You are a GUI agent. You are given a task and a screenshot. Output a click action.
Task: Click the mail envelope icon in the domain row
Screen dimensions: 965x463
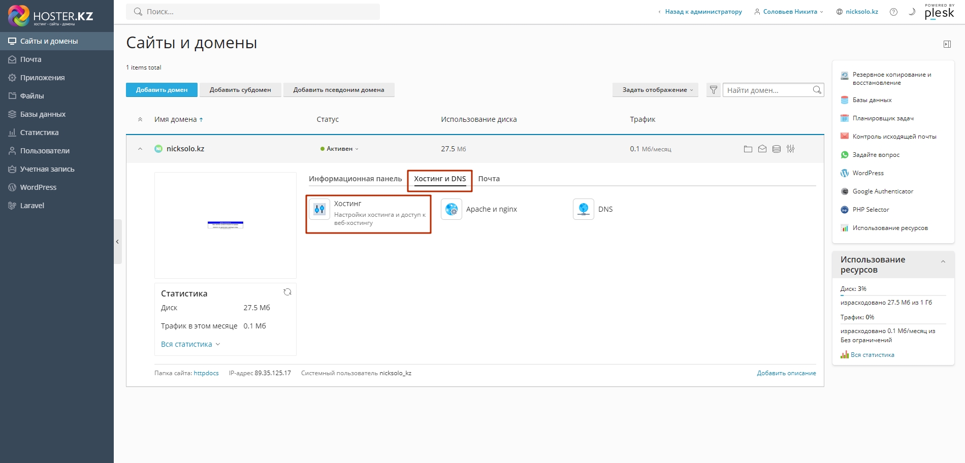pyautogui.click(x=762, y=149)
